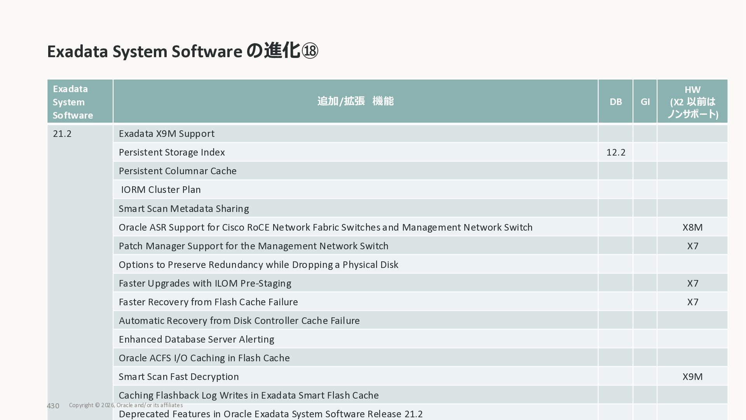Click the HW column header cell

pos(692,102)
